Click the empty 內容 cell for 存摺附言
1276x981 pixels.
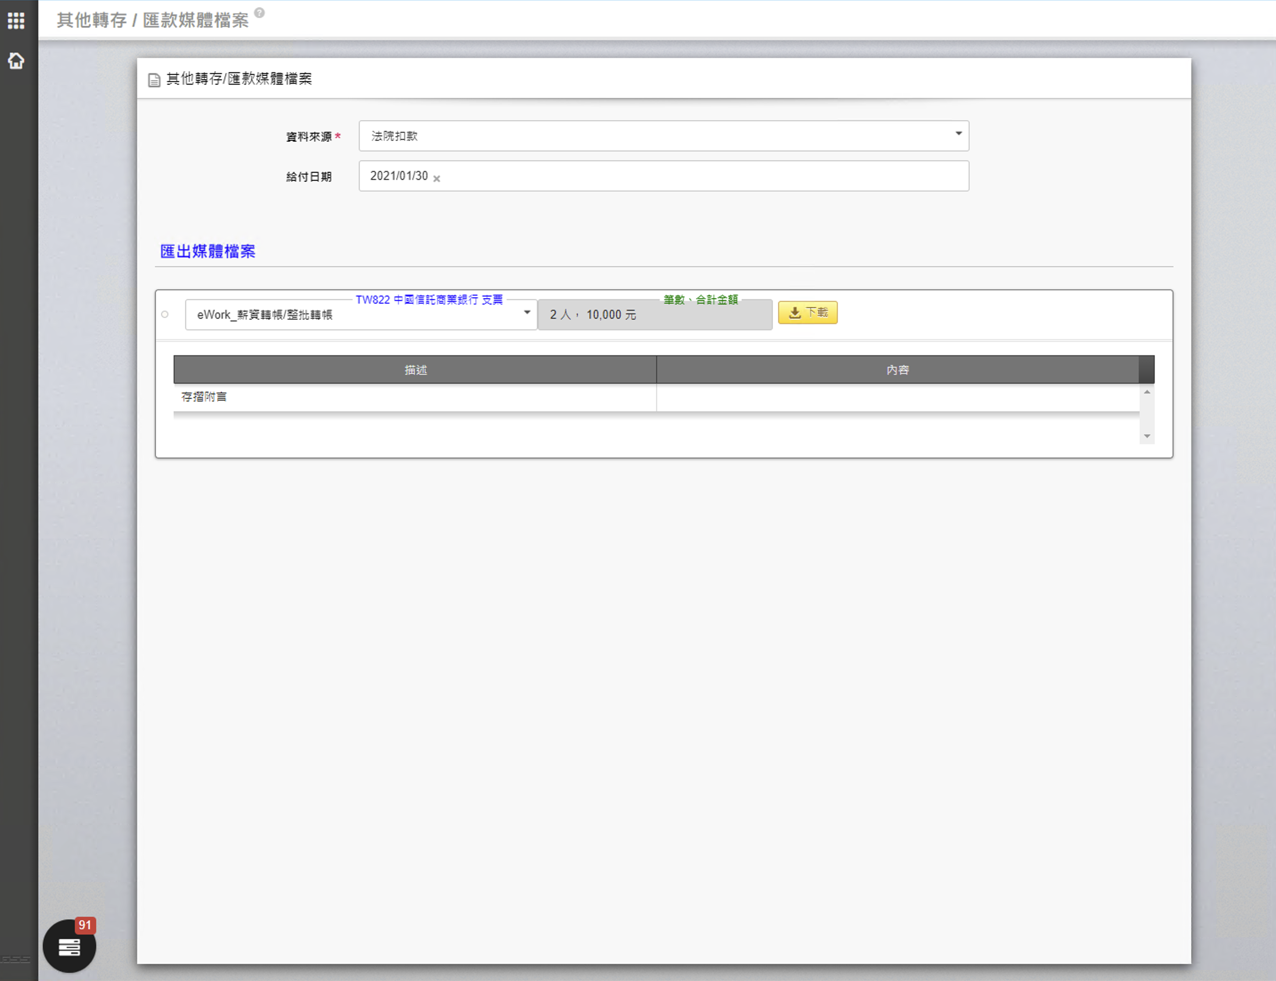coord(897,397)
